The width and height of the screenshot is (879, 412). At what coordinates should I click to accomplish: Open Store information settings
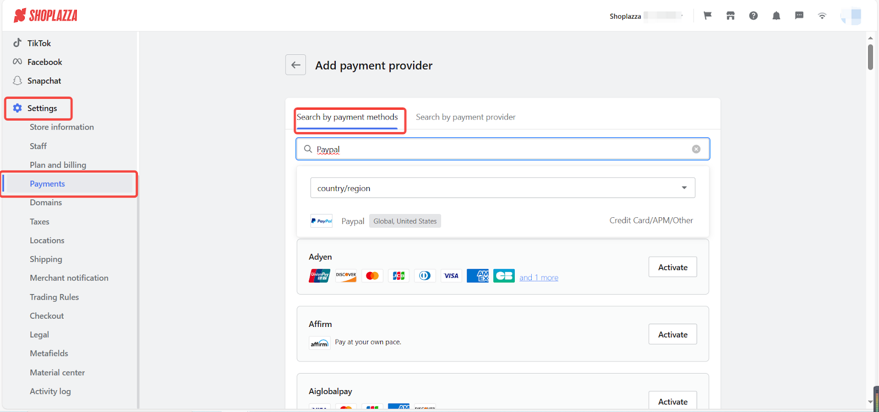(x=62, y=127)
